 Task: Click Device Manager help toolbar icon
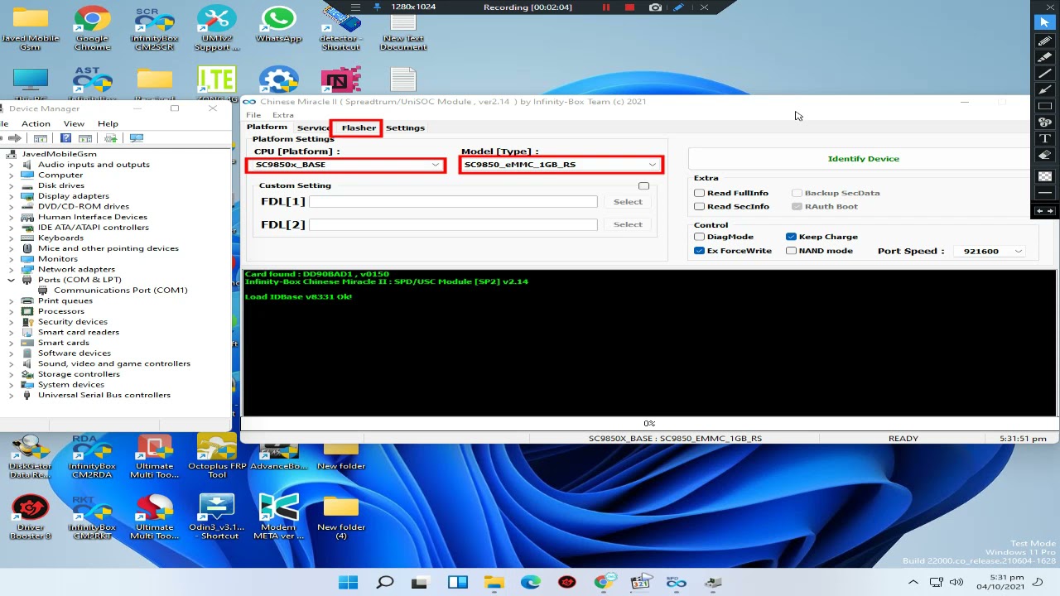[x=65, y=138]
